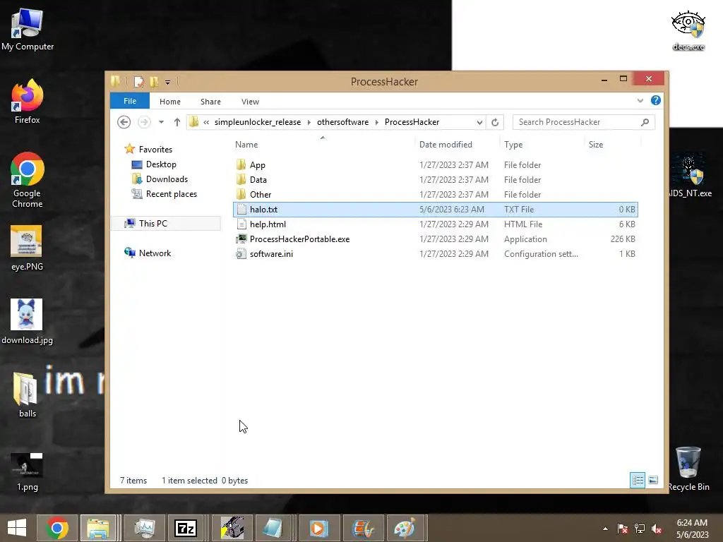Select Google Chrome desktop shortcut
This screenshot has width=723, height=542.
[28, 180]
